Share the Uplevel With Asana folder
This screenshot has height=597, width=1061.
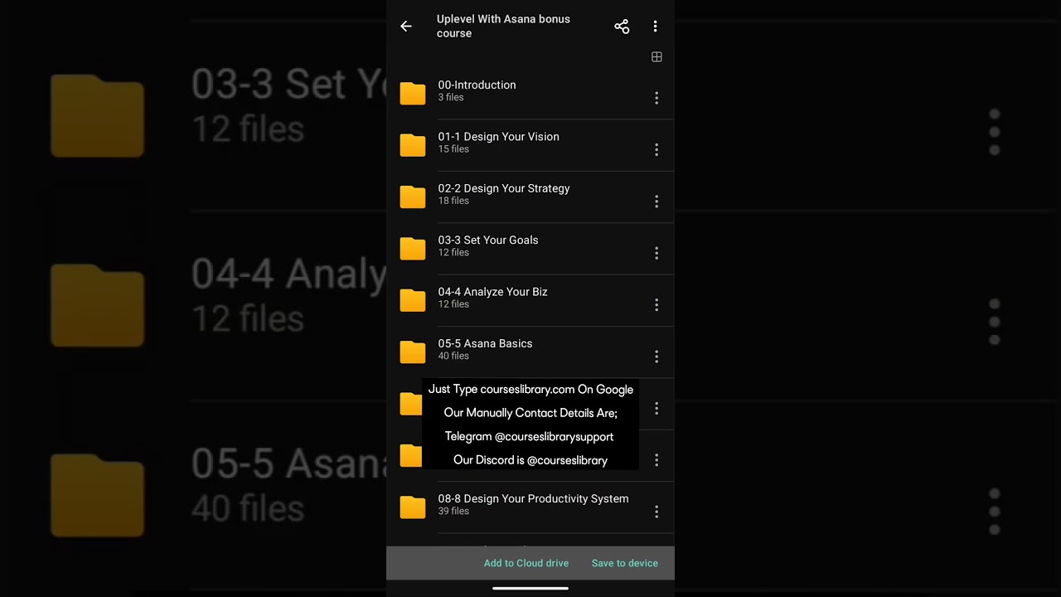pos(622,27)
